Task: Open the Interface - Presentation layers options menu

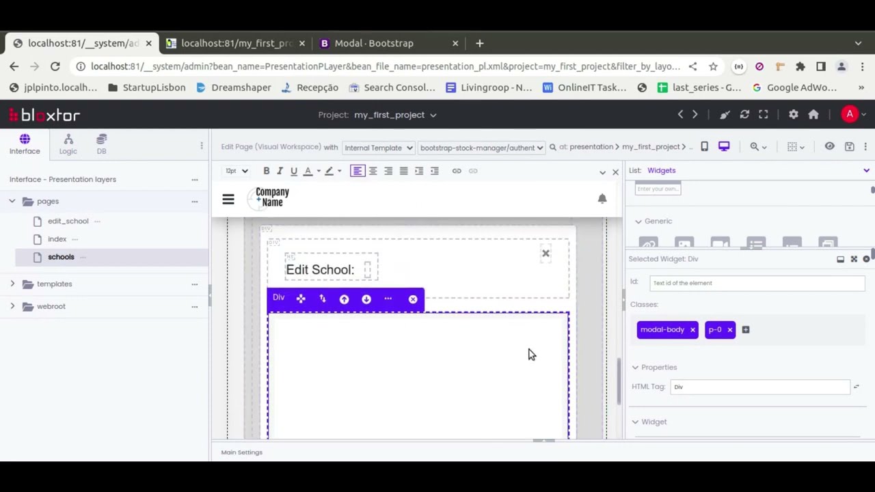Action: (x=194, y=179)
